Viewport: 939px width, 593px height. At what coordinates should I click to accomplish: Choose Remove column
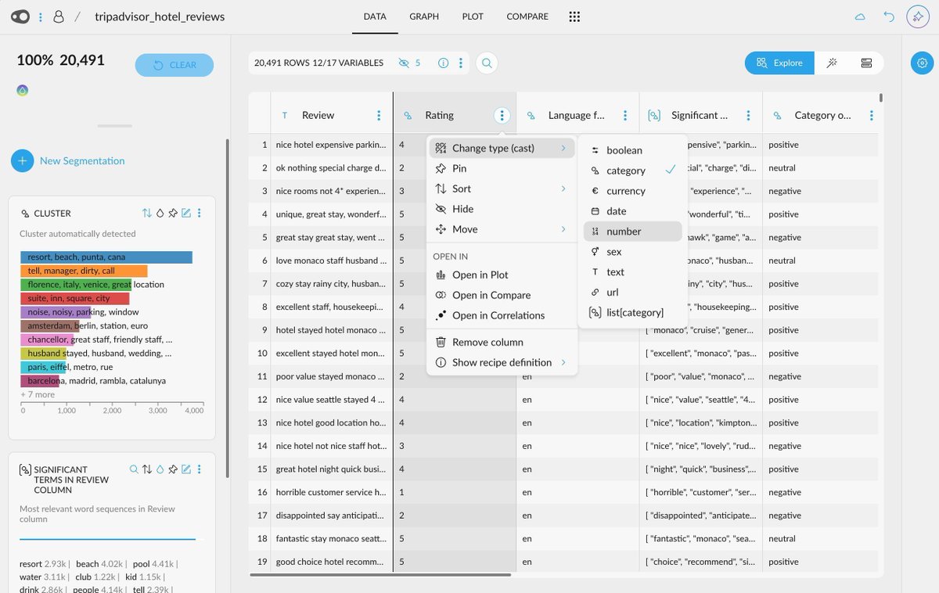[502, 342]
